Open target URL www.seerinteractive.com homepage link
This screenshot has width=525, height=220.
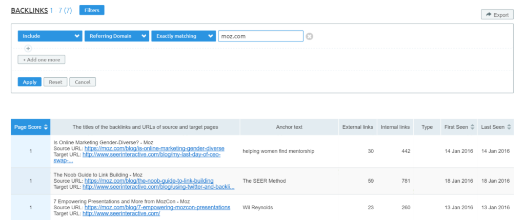click(x=121, y=214)
